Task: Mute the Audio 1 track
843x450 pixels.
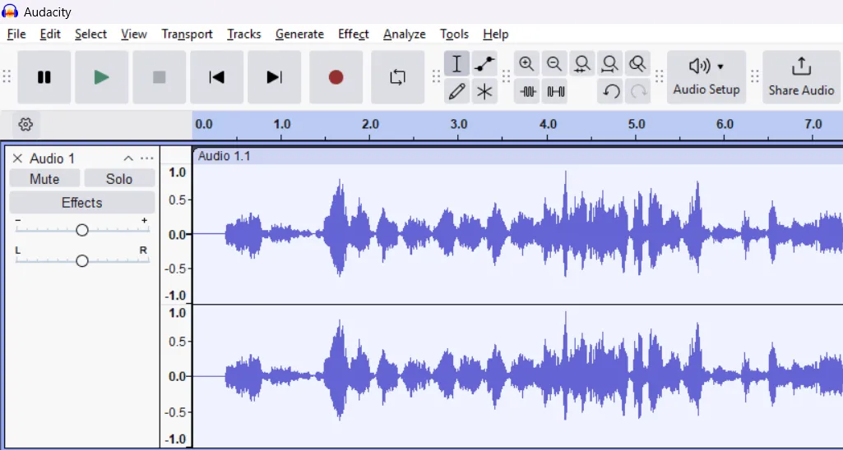Action: 44,179
